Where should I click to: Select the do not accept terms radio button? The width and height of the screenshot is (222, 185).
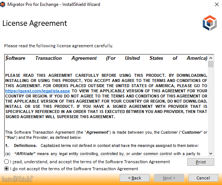pyautogui.click(x=7, y=169)
